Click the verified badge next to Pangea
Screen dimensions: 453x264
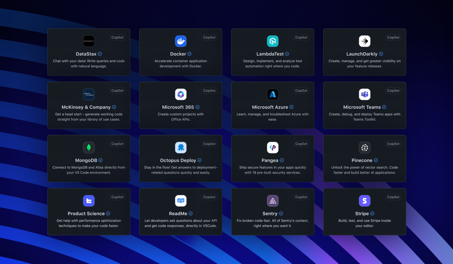[x=282, y=160]
